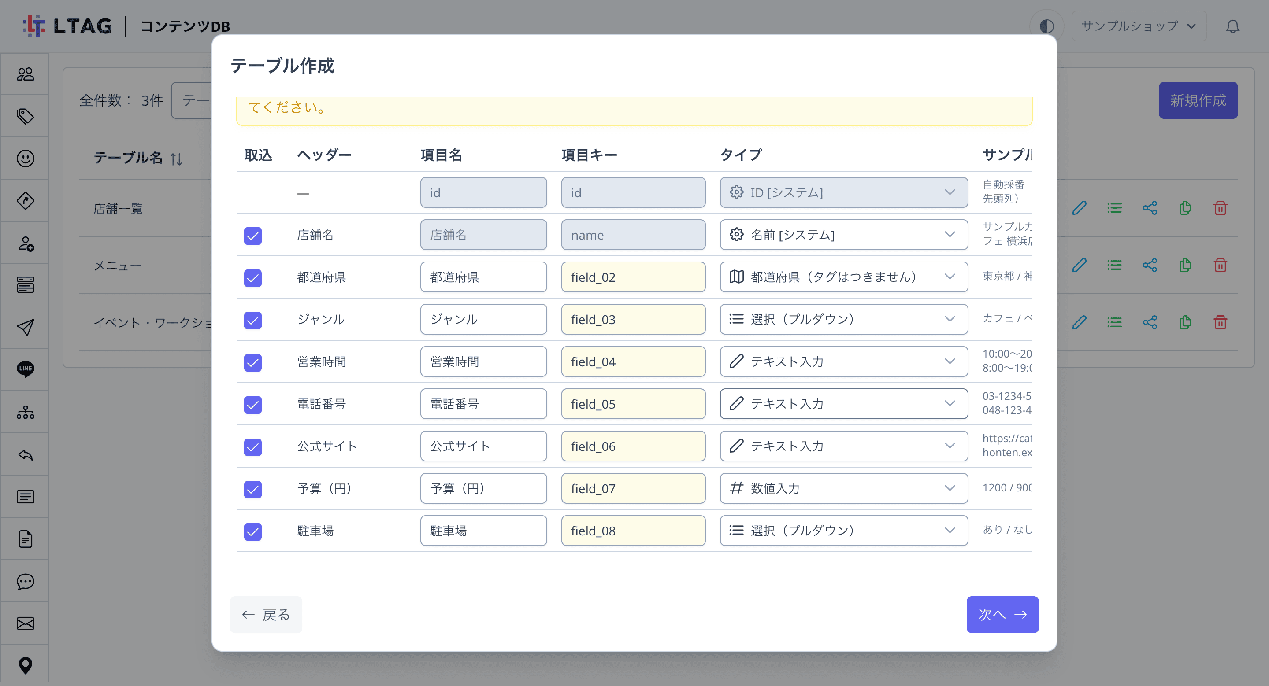Open type dropdown for 予算（円） row
The image size is (1269, 686).
(843, 488)
